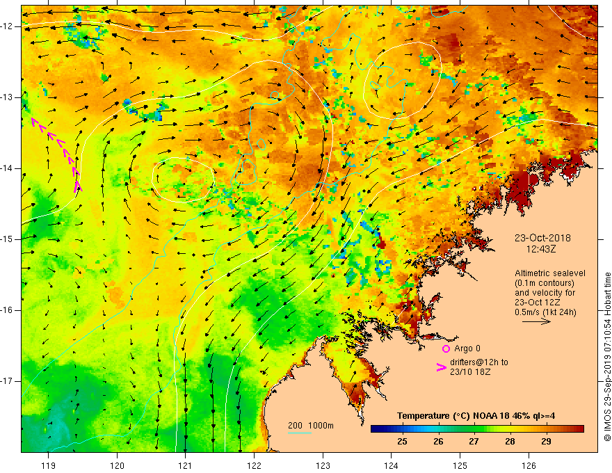Click the latitude axis label -13
The image size is (612, 473).
point(8,97)
